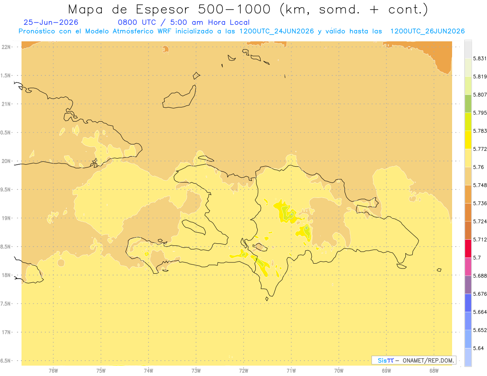Image resolution: width=487 pixels, height=376 pixels.
Task: Click the '70W' longitude label
Action: coord(338,370)
